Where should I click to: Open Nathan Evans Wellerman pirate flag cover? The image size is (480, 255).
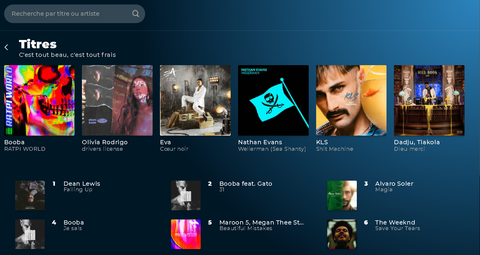[273, 100]
